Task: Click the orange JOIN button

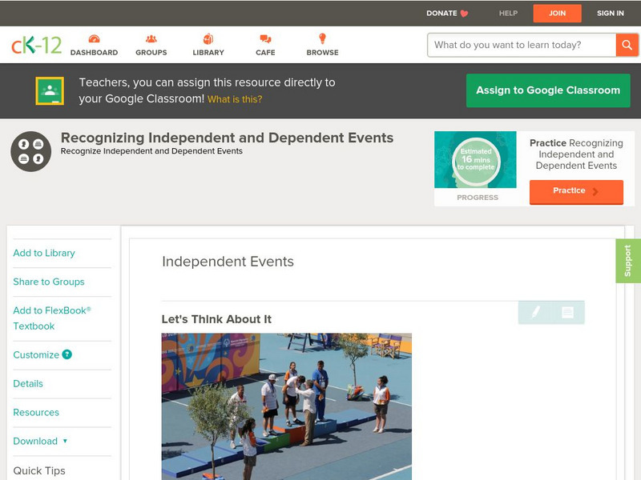Action: 557,14
